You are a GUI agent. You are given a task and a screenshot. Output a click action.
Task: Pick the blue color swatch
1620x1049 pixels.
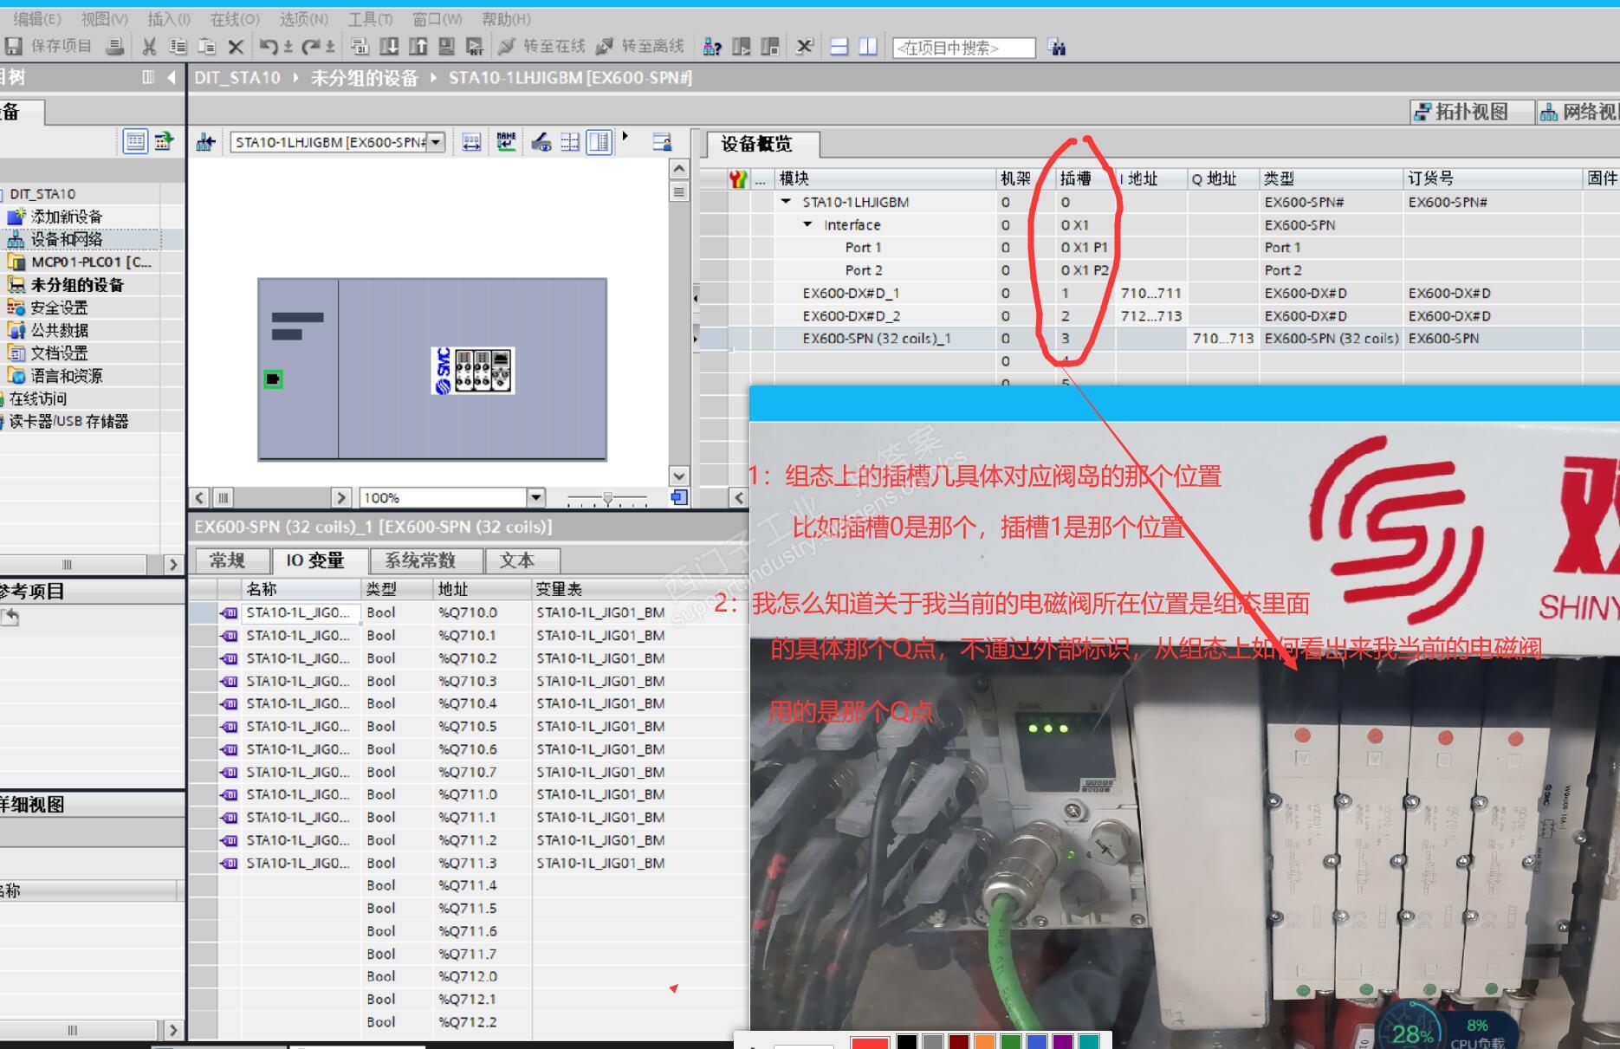1037,1041
